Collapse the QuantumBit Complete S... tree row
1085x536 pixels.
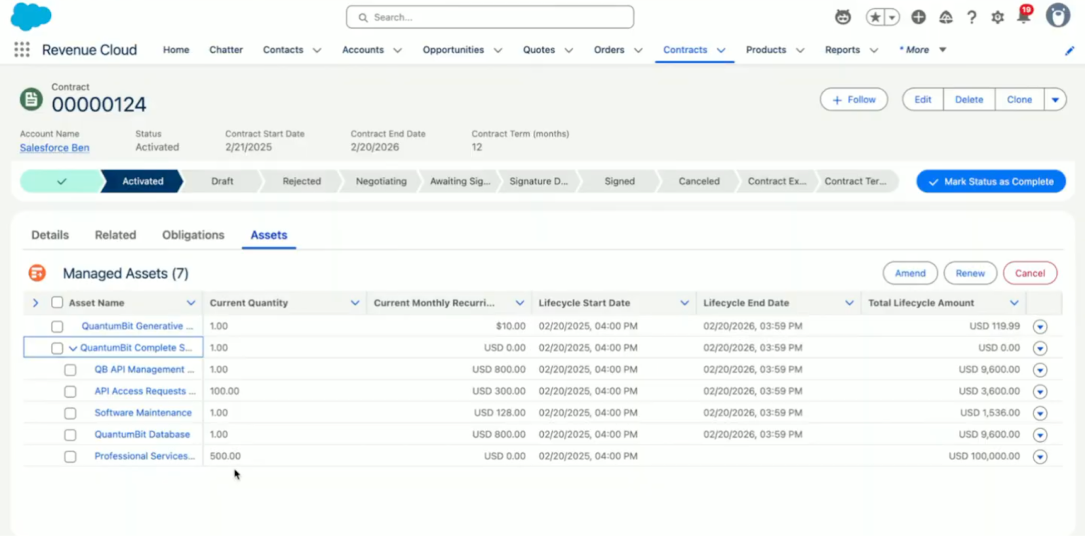tap(73, 348)
